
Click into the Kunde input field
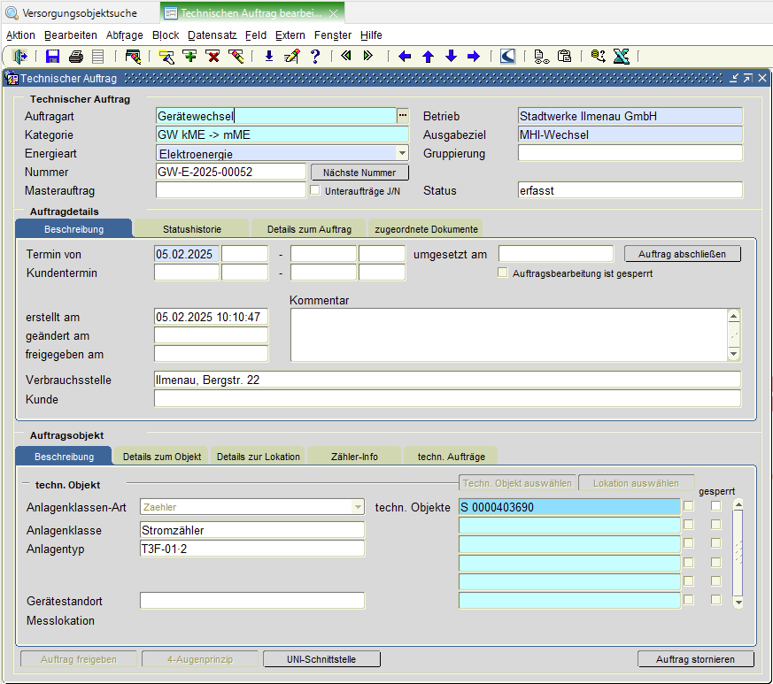[447, 399]
